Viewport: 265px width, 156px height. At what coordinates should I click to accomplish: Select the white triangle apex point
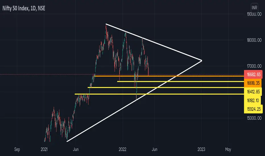202,60
